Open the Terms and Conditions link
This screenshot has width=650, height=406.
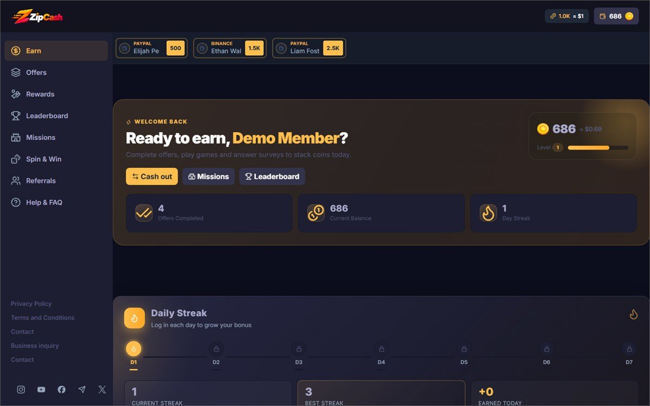coord(43,318)
